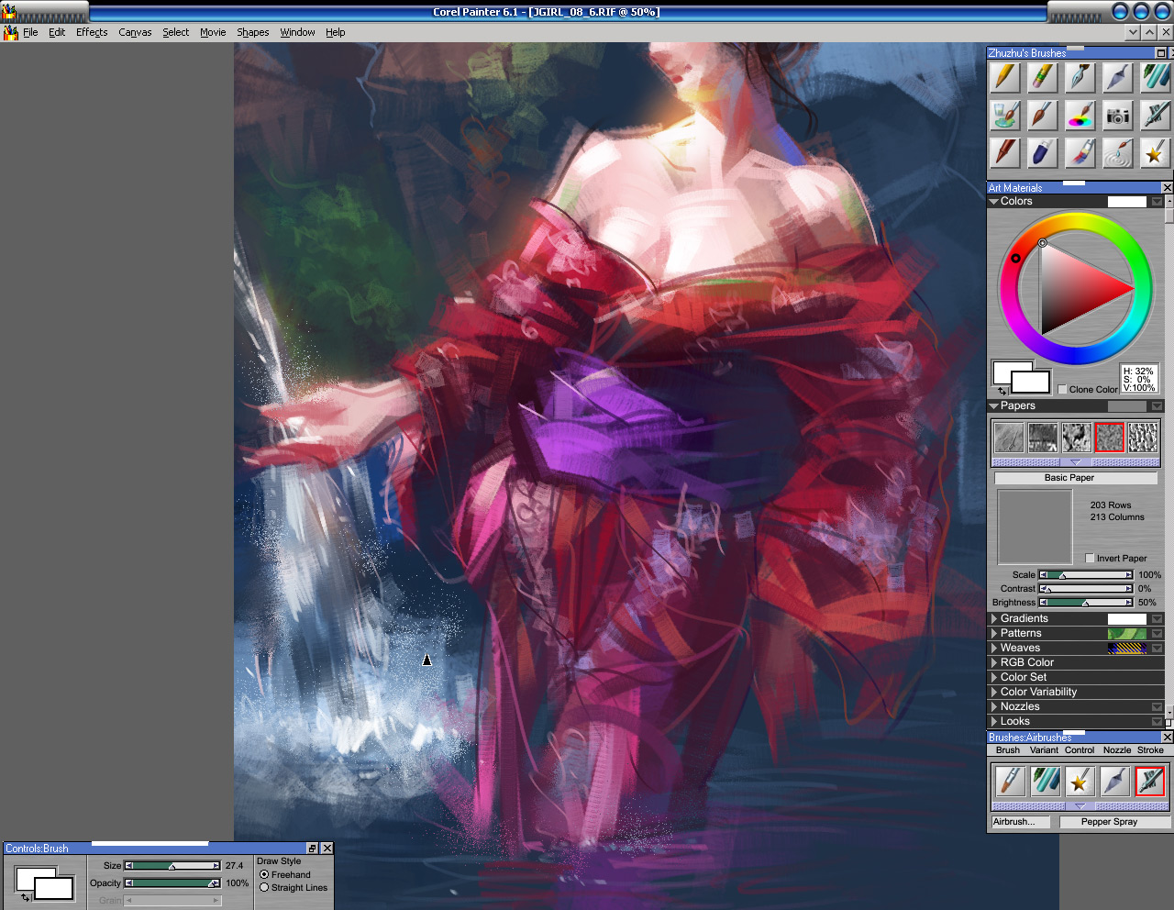This screenshot has height=910, width=1174.
Task: Select the plain brown paintbrush in Zhuzhu's Brushes
Action: pyautogui.click(x=1042, y=116)
